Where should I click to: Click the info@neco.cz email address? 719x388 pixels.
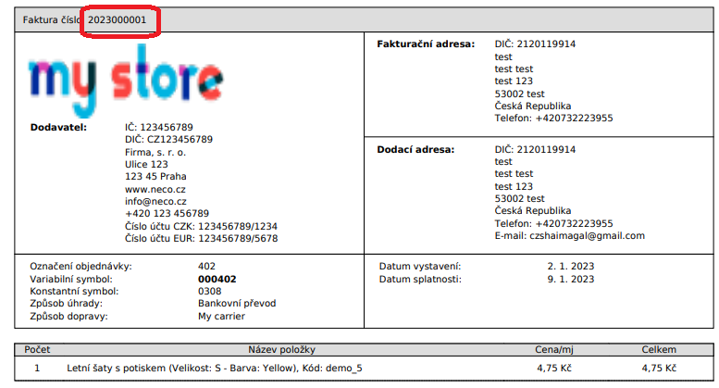(x=155, y=201)
